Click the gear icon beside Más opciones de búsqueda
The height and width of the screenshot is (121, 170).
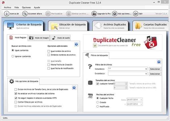pyautogui.click(x=12, y=81)
